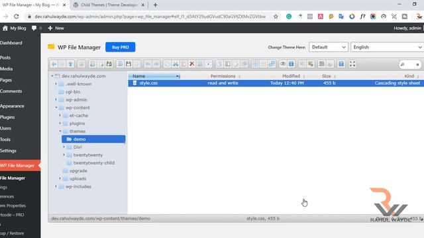Viewport: 424px width, 238px height.
Task: Open the more-actions dropdown after Delete icon
Action: click(x=208, y=64)
